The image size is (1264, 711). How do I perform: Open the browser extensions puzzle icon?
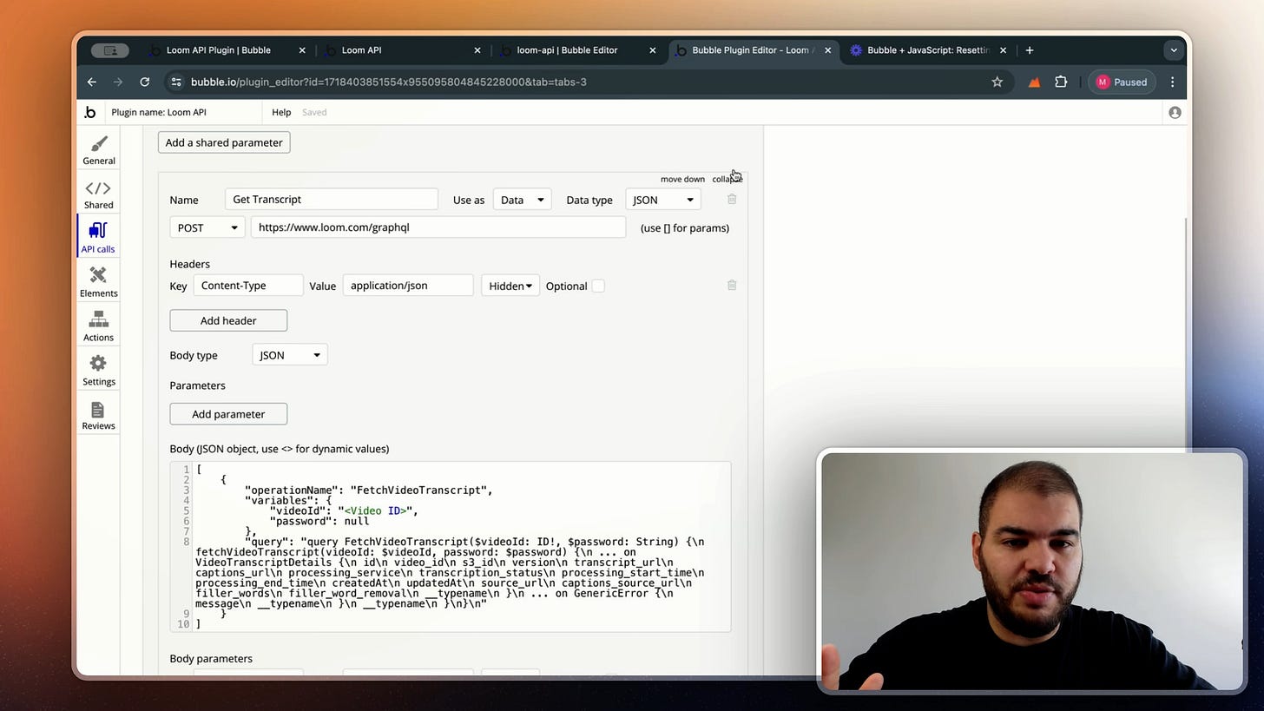[1061, 82]
